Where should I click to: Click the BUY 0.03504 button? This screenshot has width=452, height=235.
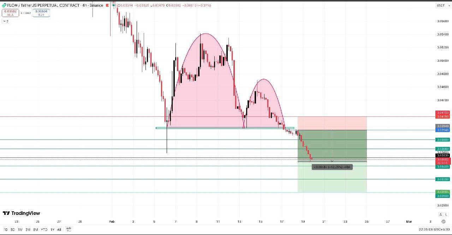tap(41, 13)
